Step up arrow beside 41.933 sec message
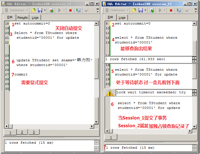 pyautogui.click(x=194, y=58)
